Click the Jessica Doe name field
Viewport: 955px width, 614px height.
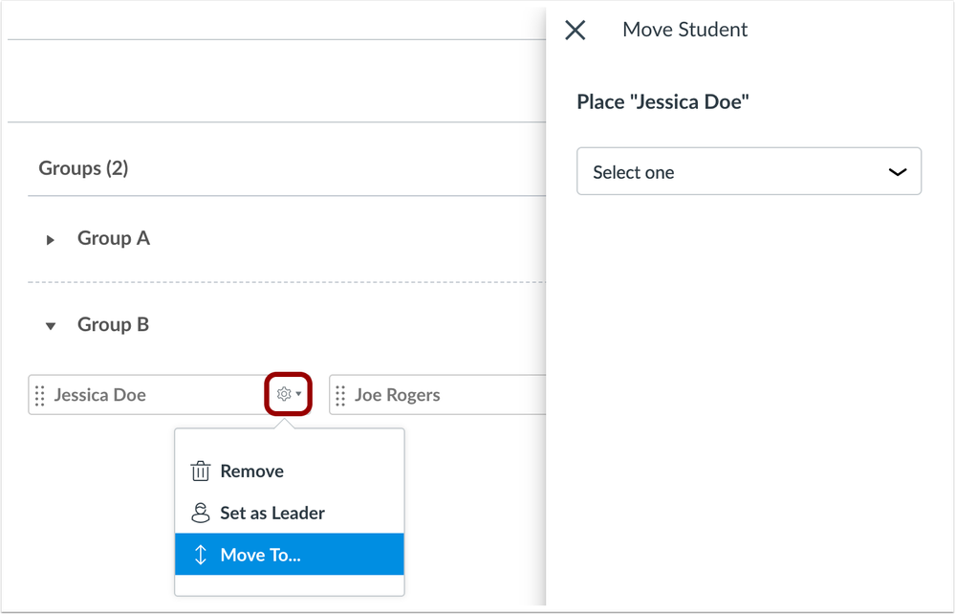(143, 394)
